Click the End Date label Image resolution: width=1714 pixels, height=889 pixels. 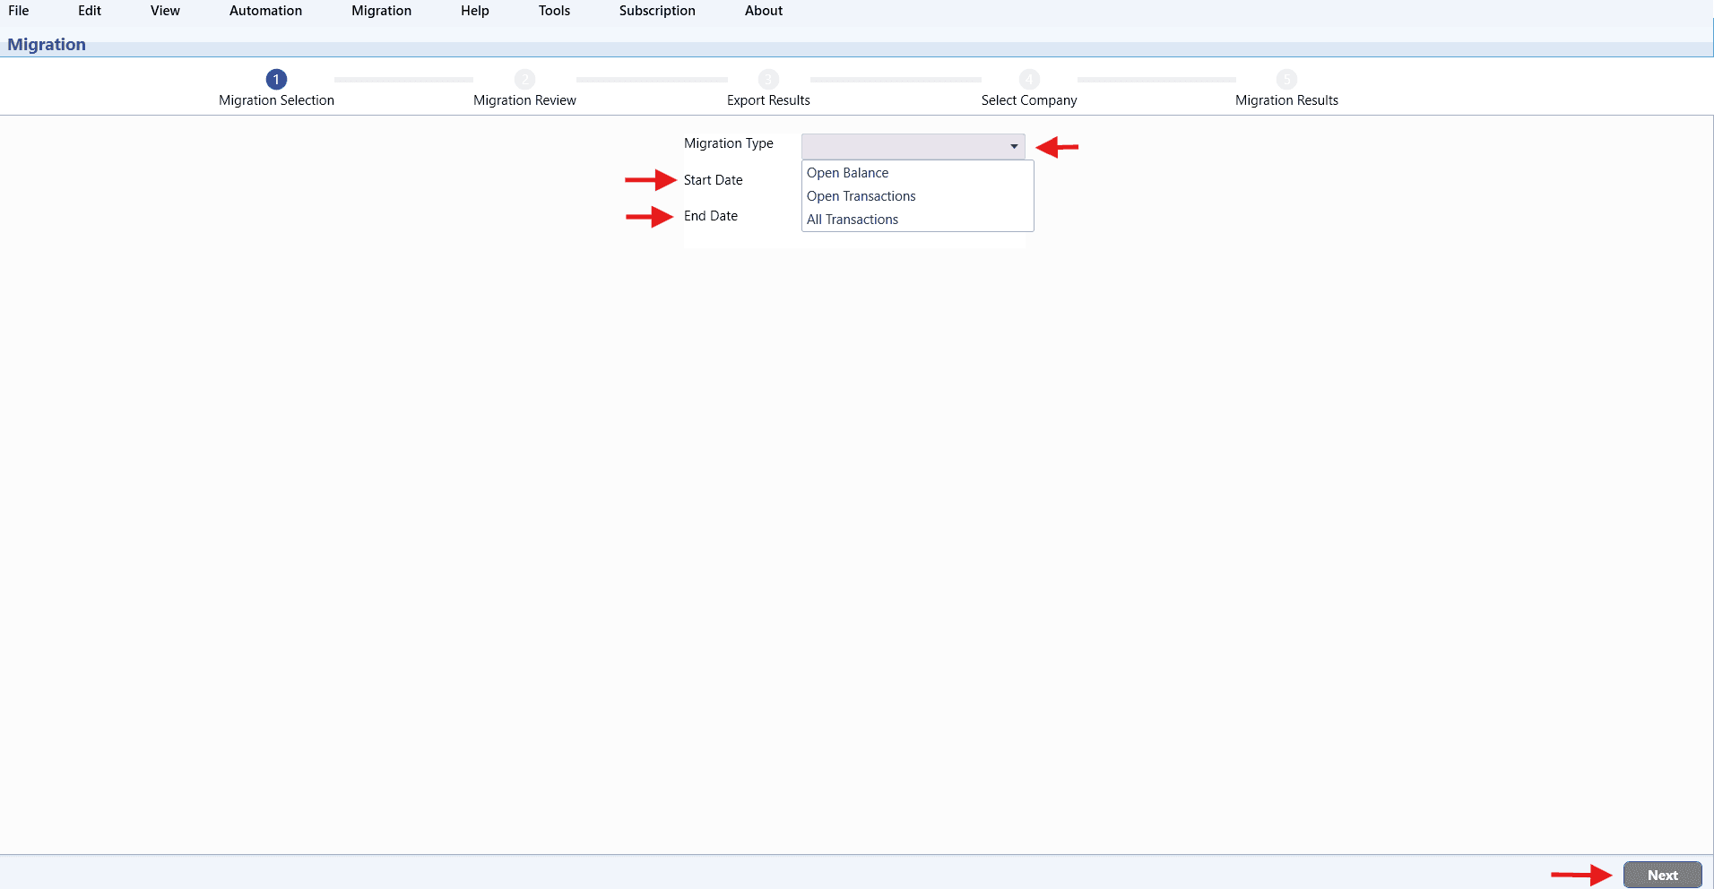711,216
